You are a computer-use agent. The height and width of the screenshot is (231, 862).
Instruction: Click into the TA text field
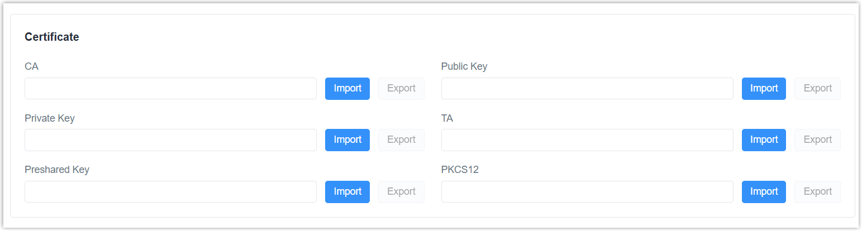pos(587,140)
